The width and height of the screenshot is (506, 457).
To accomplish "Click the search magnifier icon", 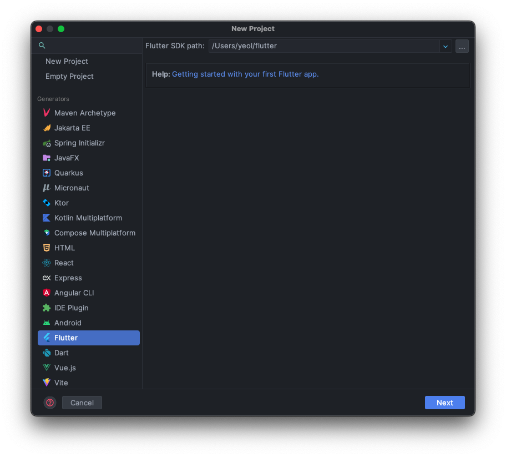I will pyautogui.click(x=42, y=46).
